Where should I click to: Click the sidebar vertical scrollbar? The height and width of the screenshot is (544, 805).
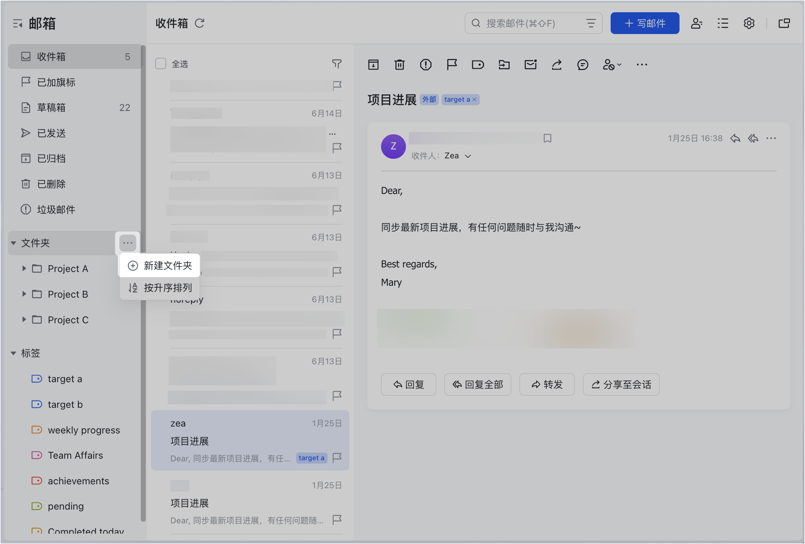143,283
